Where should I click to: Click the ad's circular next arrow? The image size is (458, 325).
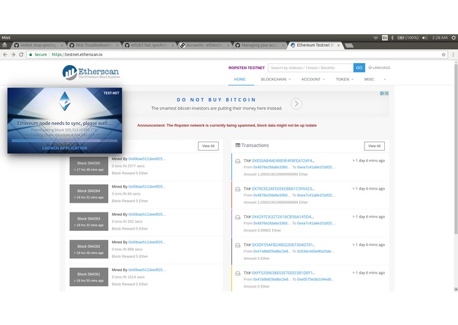coord(296,104)
